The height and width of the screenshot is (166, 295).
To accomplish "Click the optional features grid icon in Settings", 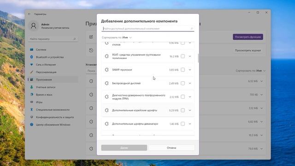I will 91,37.
